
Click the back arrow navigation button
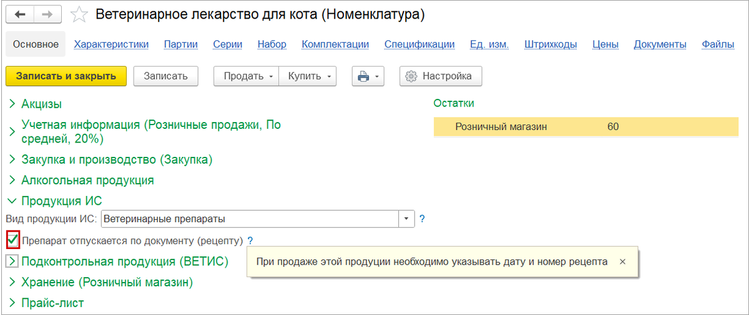[20, 14]
